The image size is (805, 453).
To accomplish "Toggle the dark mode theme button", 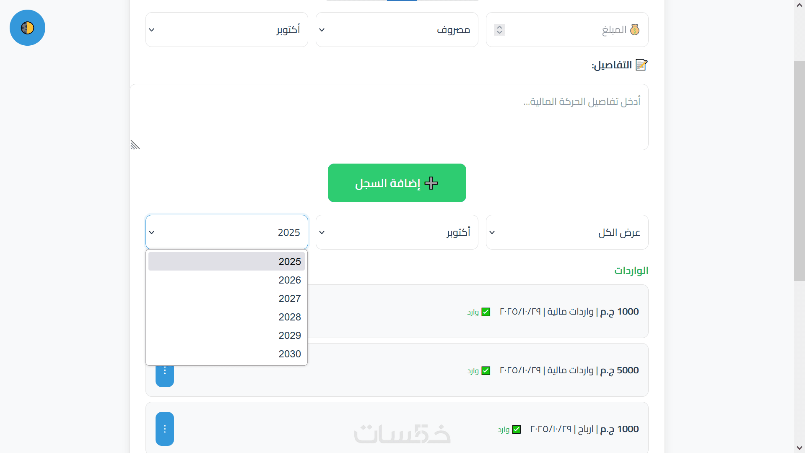I will [27, 28].
